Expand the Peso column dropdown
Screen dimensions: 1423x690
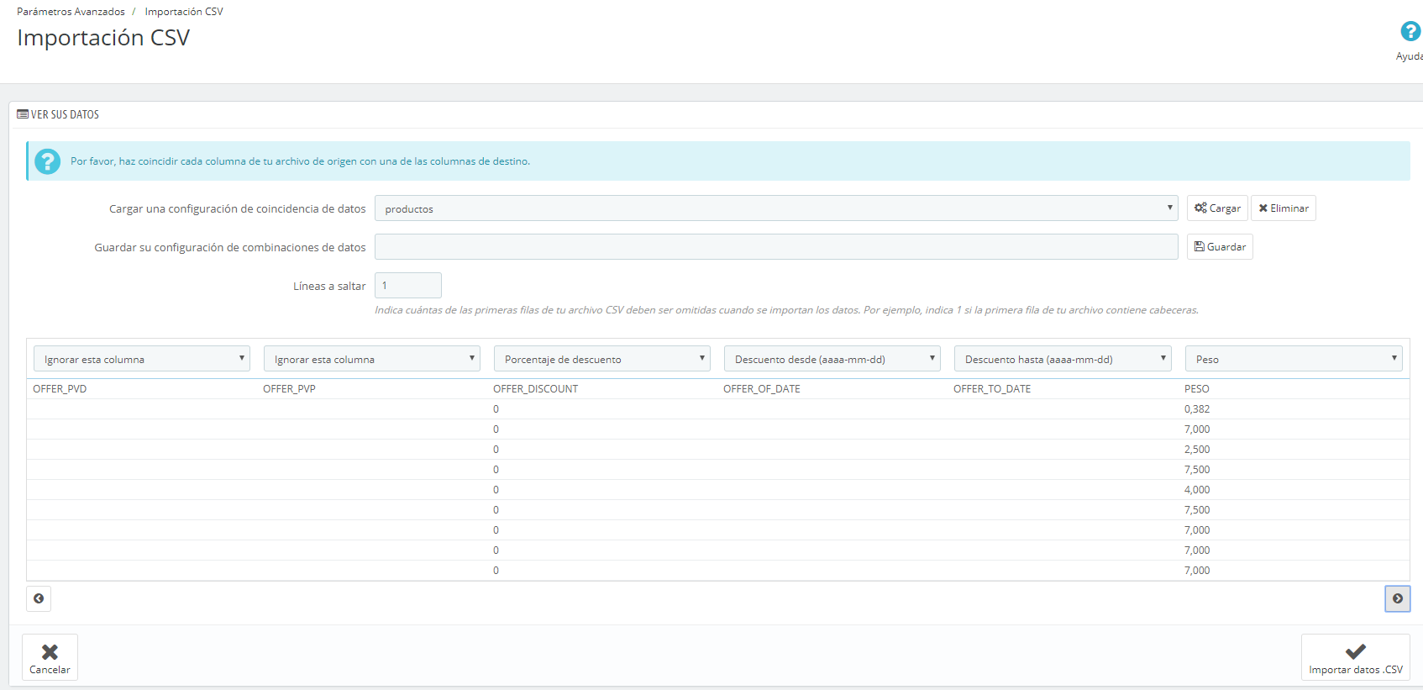point(1294,359)
